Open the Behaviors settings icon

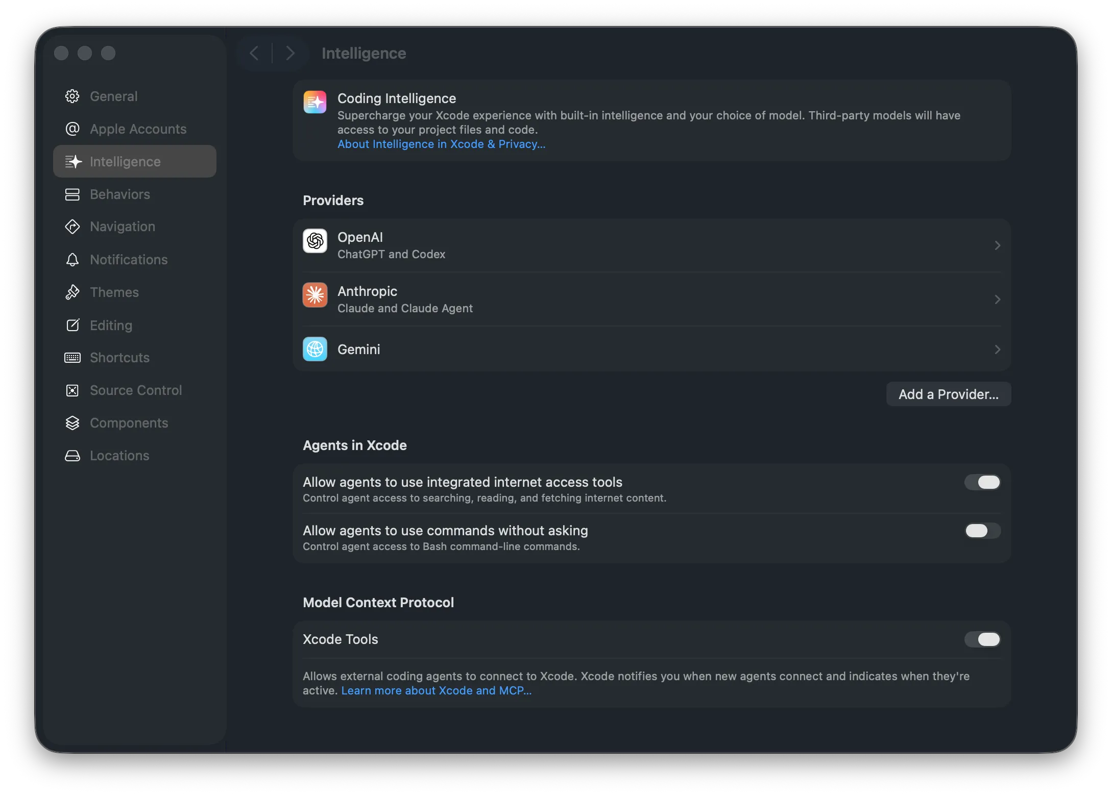point(73,194)
